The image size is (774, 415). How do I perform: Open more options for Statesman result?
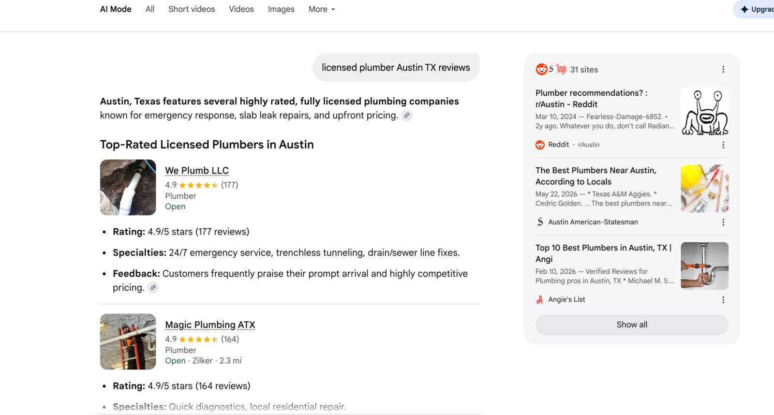coord(723,222)
